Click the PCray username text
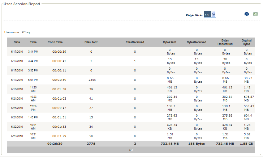 point(26,32)
